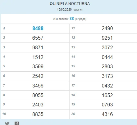Click the Facebook share icon

(17, 123)
